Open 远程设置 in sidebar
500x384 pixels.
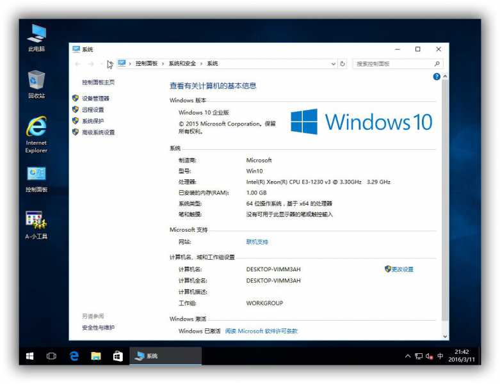pyautogui.click(x=93, y=110)
